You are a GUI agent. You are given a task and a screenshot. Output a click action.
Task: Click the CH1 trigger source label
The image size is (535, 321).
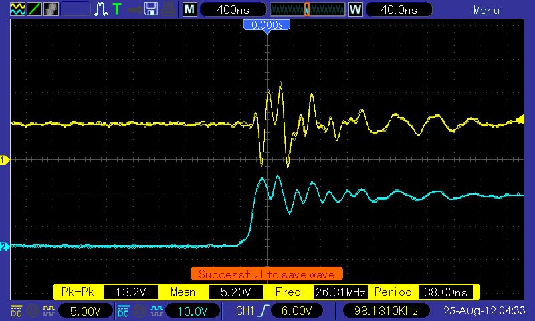click(245, 311)
